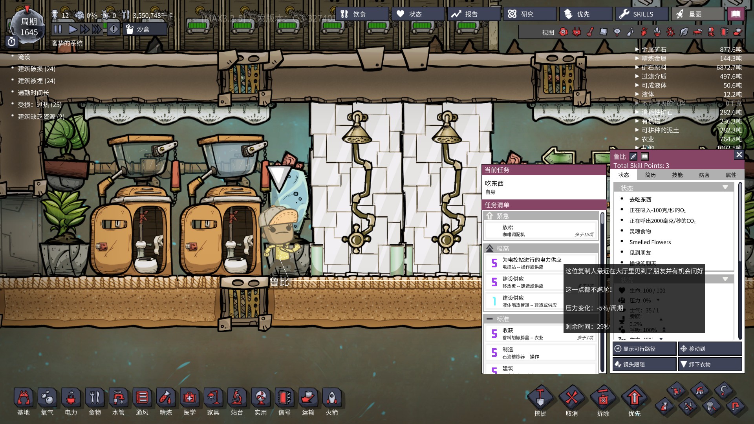Open the automation overlay chip icon
Image resolution: width=754 pixels, height=424 pixels.
(x=724, y=32)
